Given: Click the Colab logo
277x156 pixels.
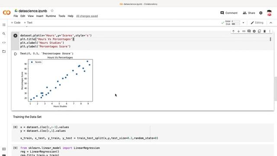Looking at the screenshot, I should pos(7,13).
